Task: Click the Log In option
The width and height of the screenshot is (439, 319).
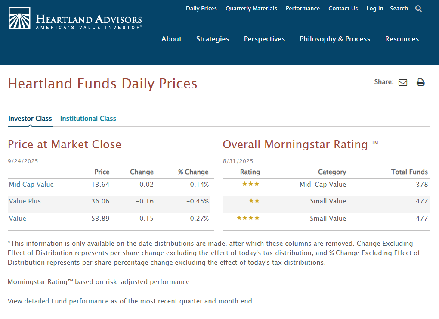Action: pyautogui.click(x=374, y=8)
